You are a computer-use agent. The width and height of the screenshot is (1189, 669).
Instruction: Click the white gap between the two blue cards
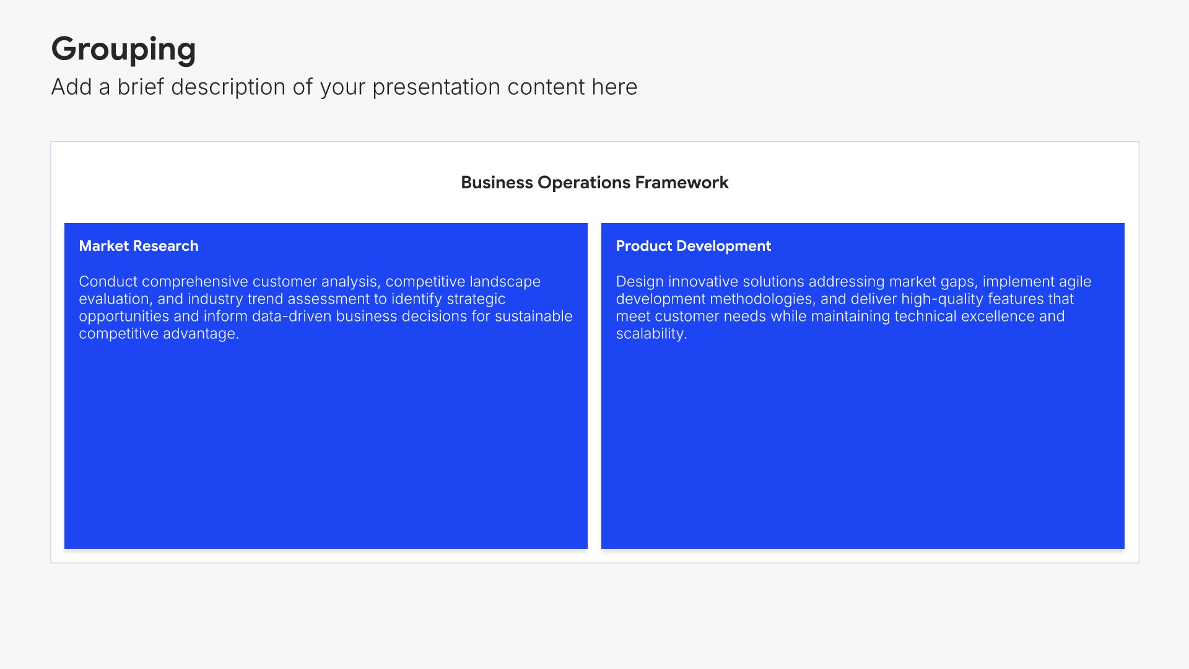point(594,384)
